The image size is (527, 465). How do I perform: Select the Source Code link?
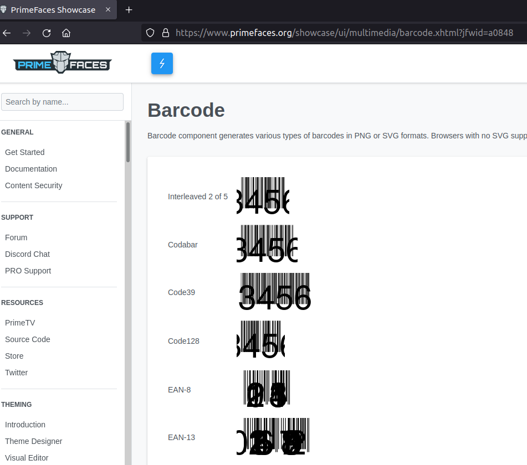(28, 339)
